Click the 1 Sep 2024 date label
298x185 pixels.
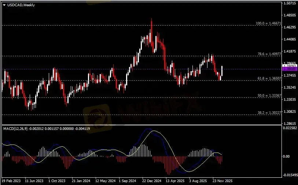coord(128,181)
